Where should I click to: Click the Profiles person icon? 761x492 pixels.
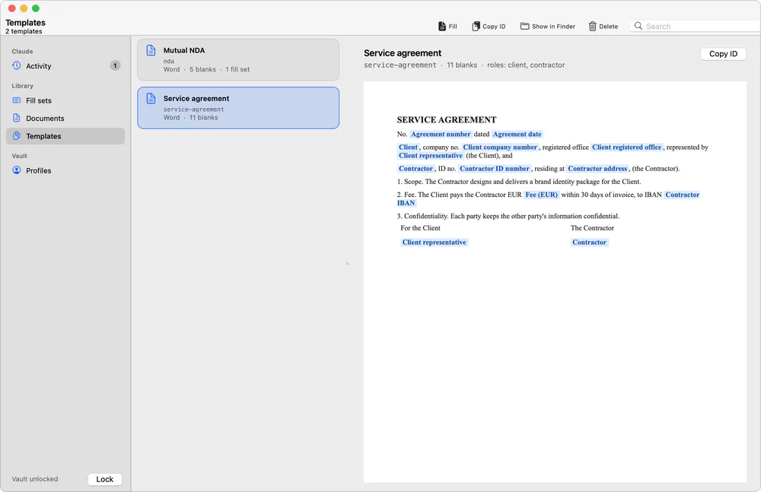pyautogui.click(x=17, y=170)
